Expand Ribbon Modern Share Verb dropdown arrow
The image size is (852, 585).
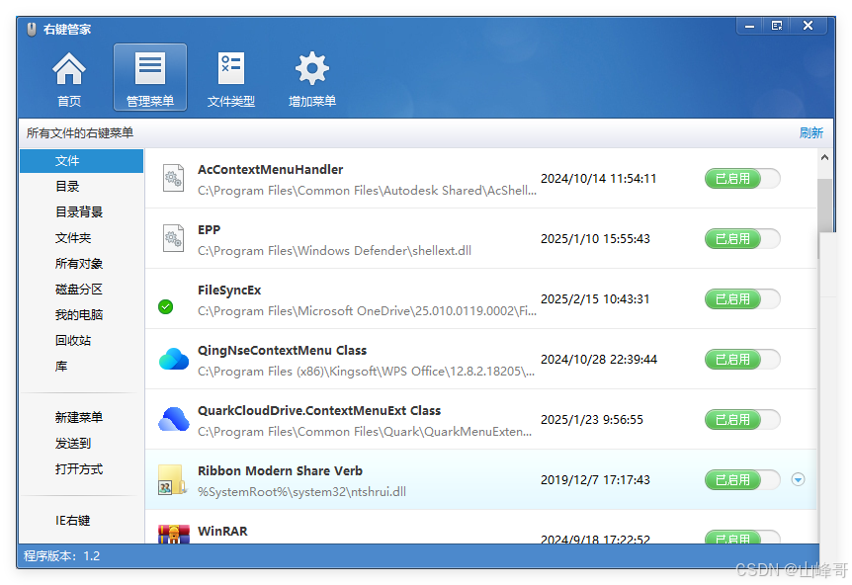(x=798, y=479)
